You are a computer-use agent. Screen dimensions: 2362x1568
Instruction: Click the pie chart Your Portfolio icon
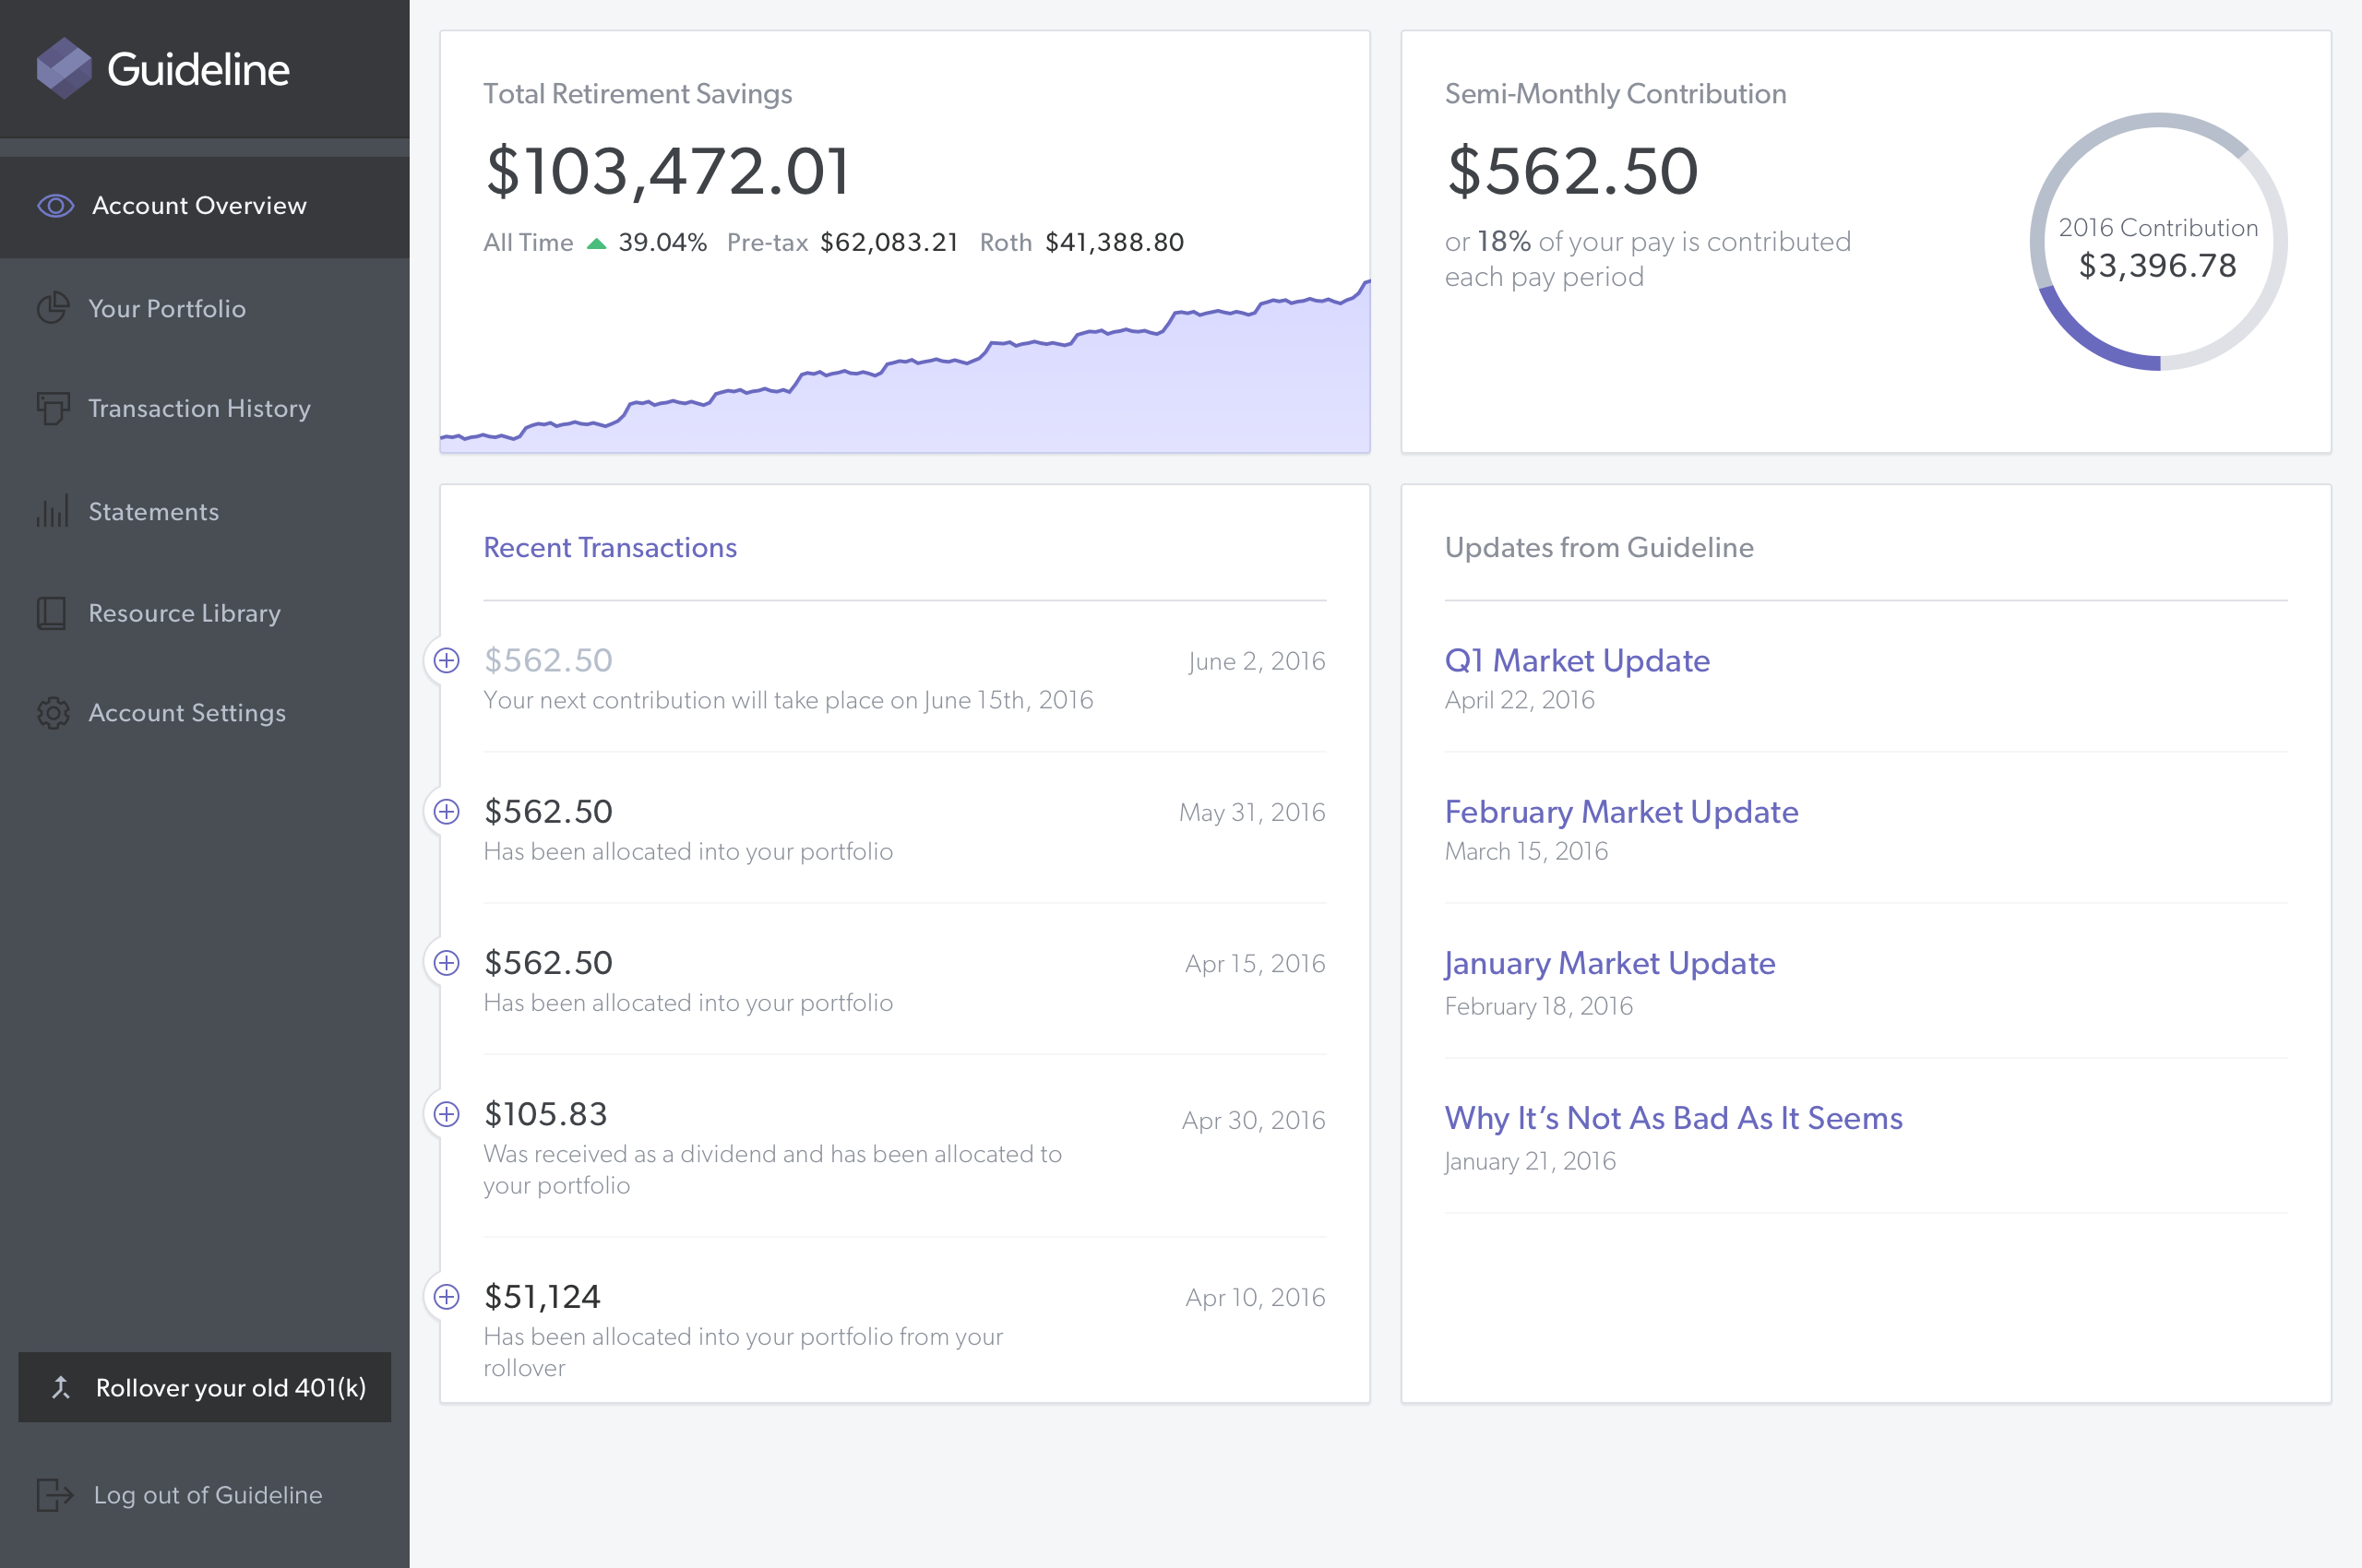53,308
